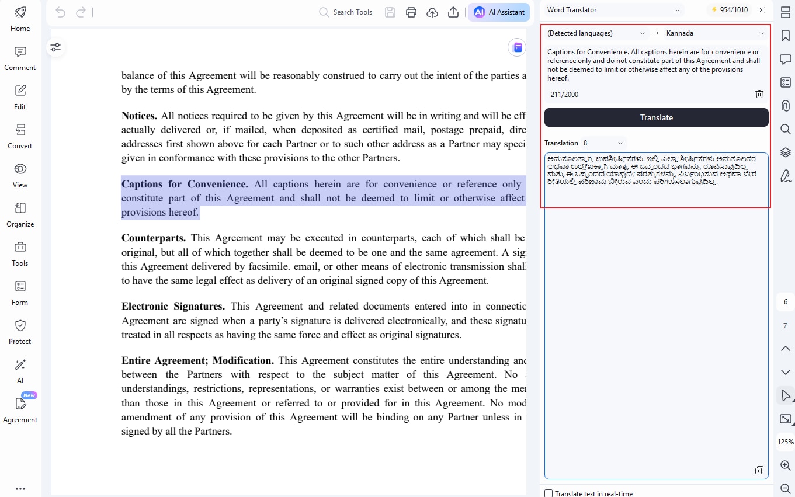
Task: Open the thumbnails panel icon atop right sidebar
Action: (786, 12)
